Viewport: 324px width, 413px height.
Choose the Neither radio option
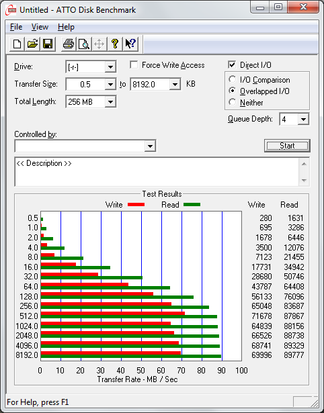pyautogui.click(x=233, y=102)
